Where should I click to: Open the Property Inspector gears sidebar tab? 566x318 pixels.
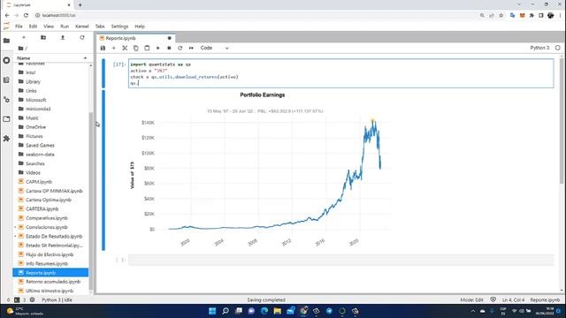pyautogui.click(x=6, y=100)
